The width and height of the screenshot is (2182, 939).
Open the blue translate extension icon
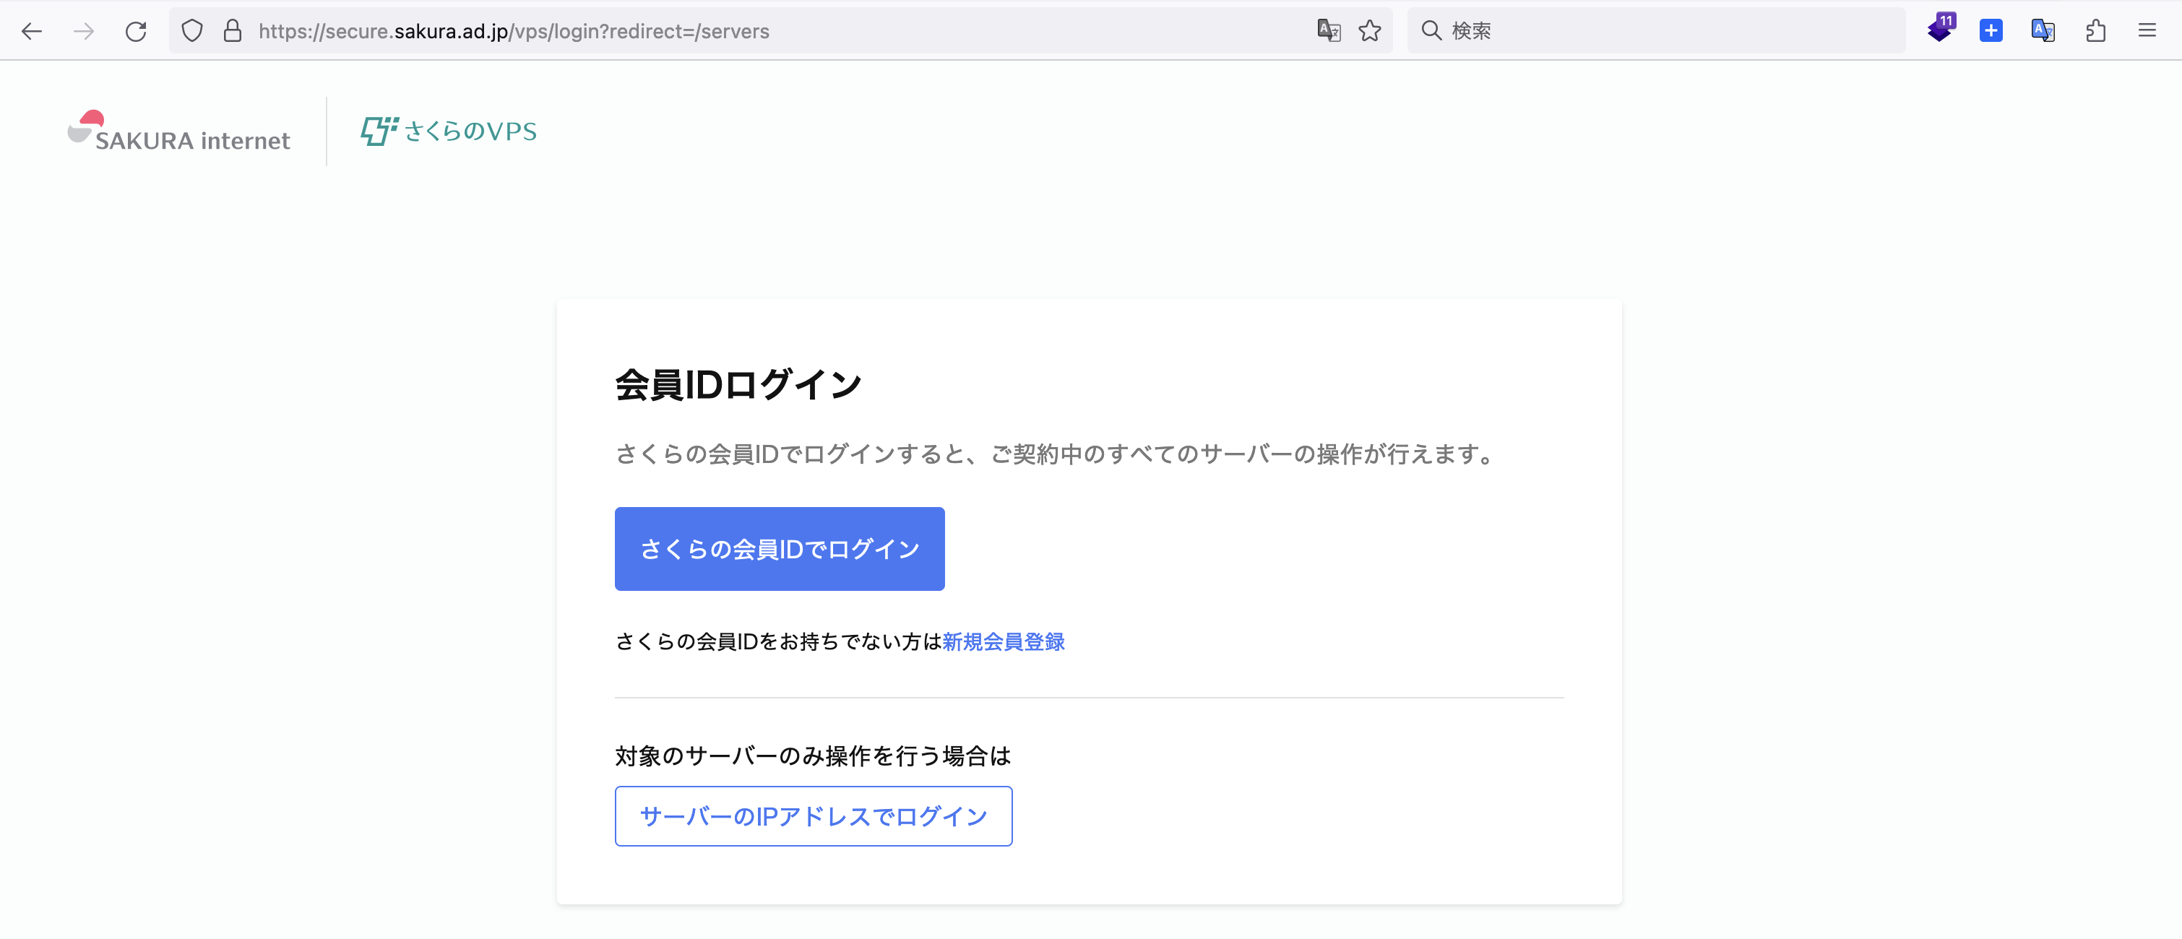point(2043,31)
